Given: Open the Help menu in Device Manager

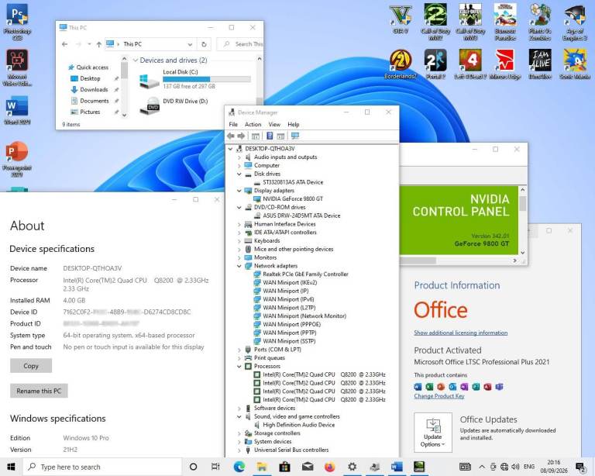Looking at the screenshot, I should coord(294,124).
